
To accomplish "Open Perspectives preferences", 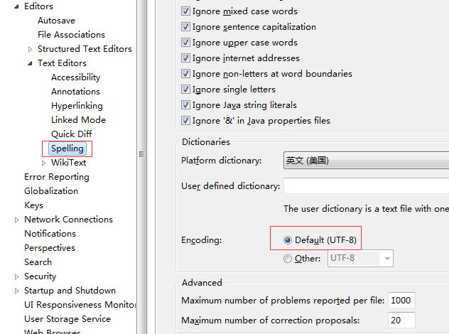I will 50,248.
